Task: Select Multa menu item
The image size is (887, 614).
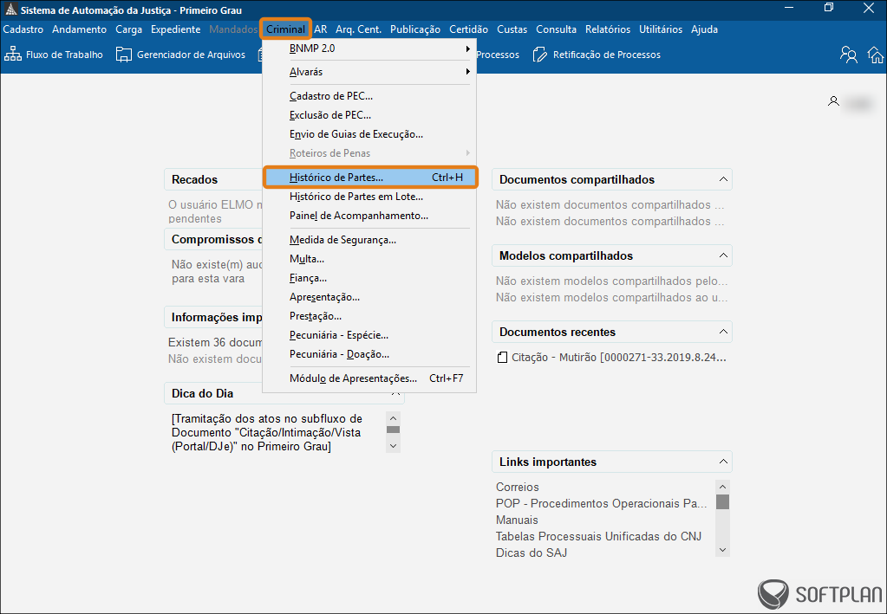Action: (x=369, y=259)
